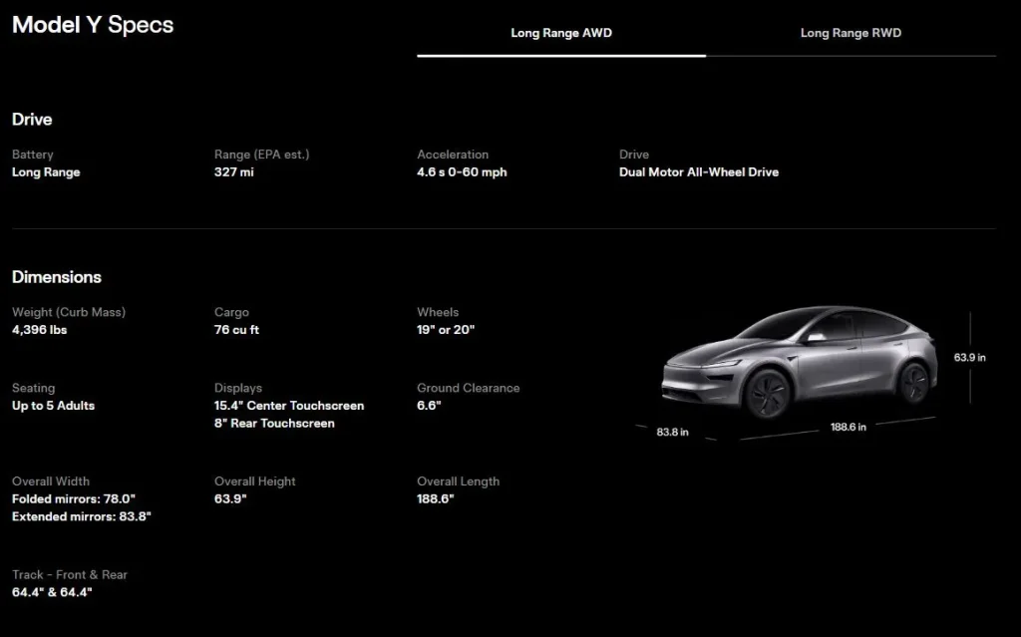
Task: Click the Wheels label
Action: [438, 312]
